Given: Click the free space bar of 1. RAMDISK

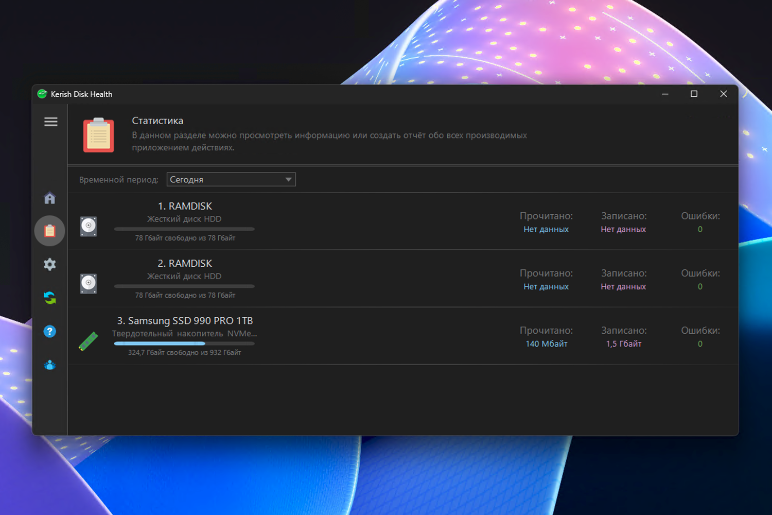Looking at the screenshot, I should (184, 229).
